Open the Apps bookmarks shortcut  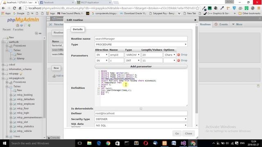[x=6, y=13]
